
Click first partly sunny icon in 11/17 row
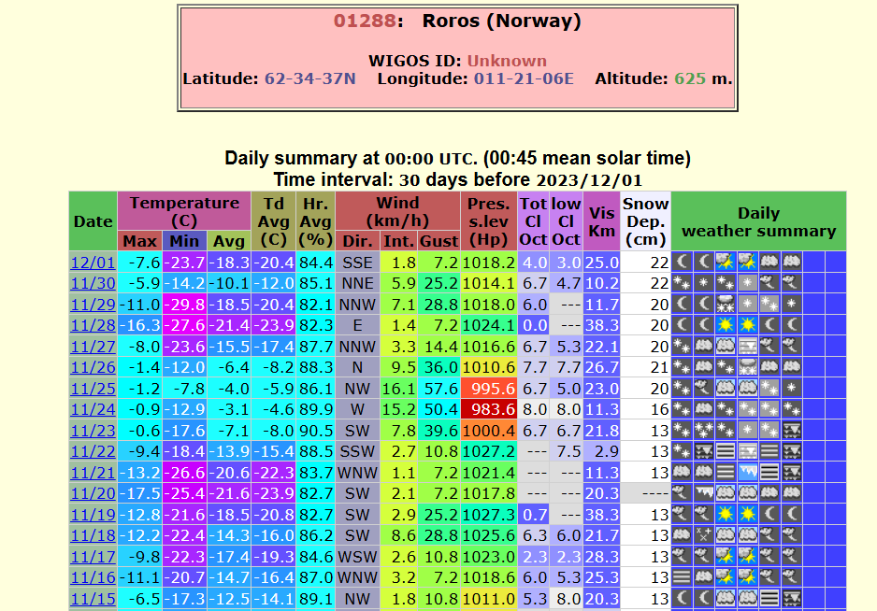725,556
